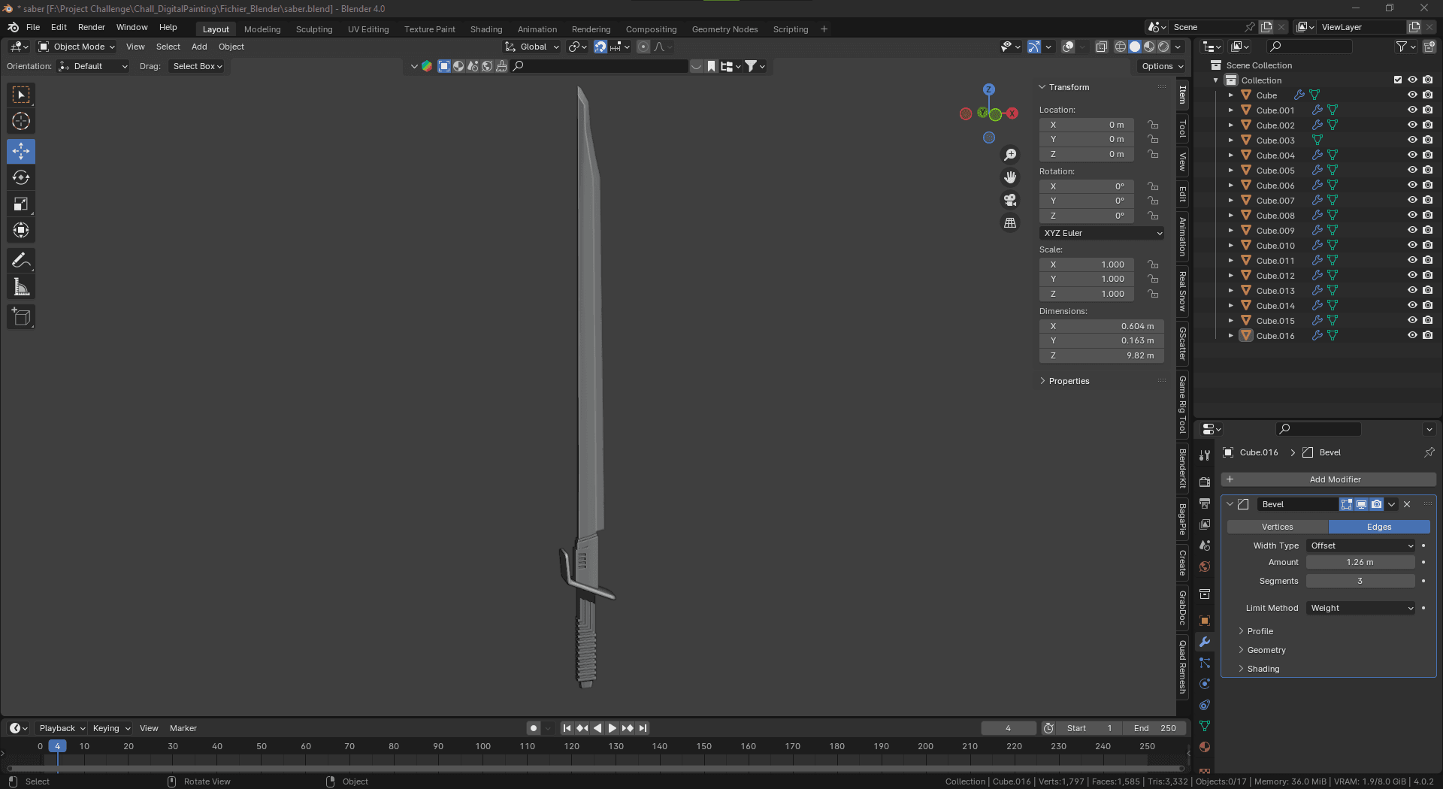Screen dimensions: 1443x789
Task: Switch to the Shading workspace tab
Action: (486, 29)
